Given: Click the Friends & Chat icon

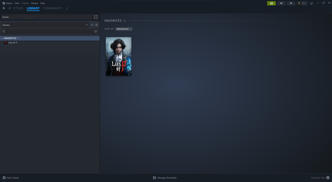Looking at the screenshot, I should (x=328, y=178).
